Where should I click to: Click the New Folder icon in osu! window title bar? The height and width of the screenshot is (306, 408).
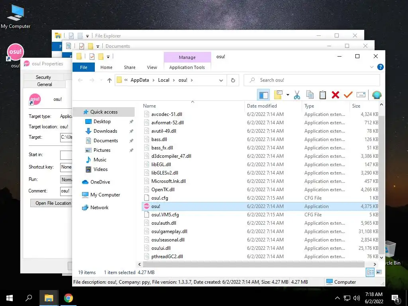[101, 57]
